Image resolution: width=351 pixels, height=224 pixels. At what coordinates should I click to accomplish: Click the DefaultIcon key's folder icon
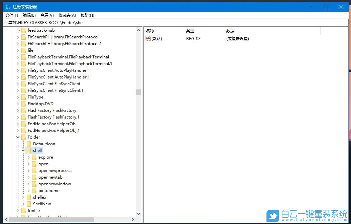(28, 144)
